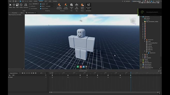
Task: Toggle the Move snapping checkbox
Action: click(41, 6)
